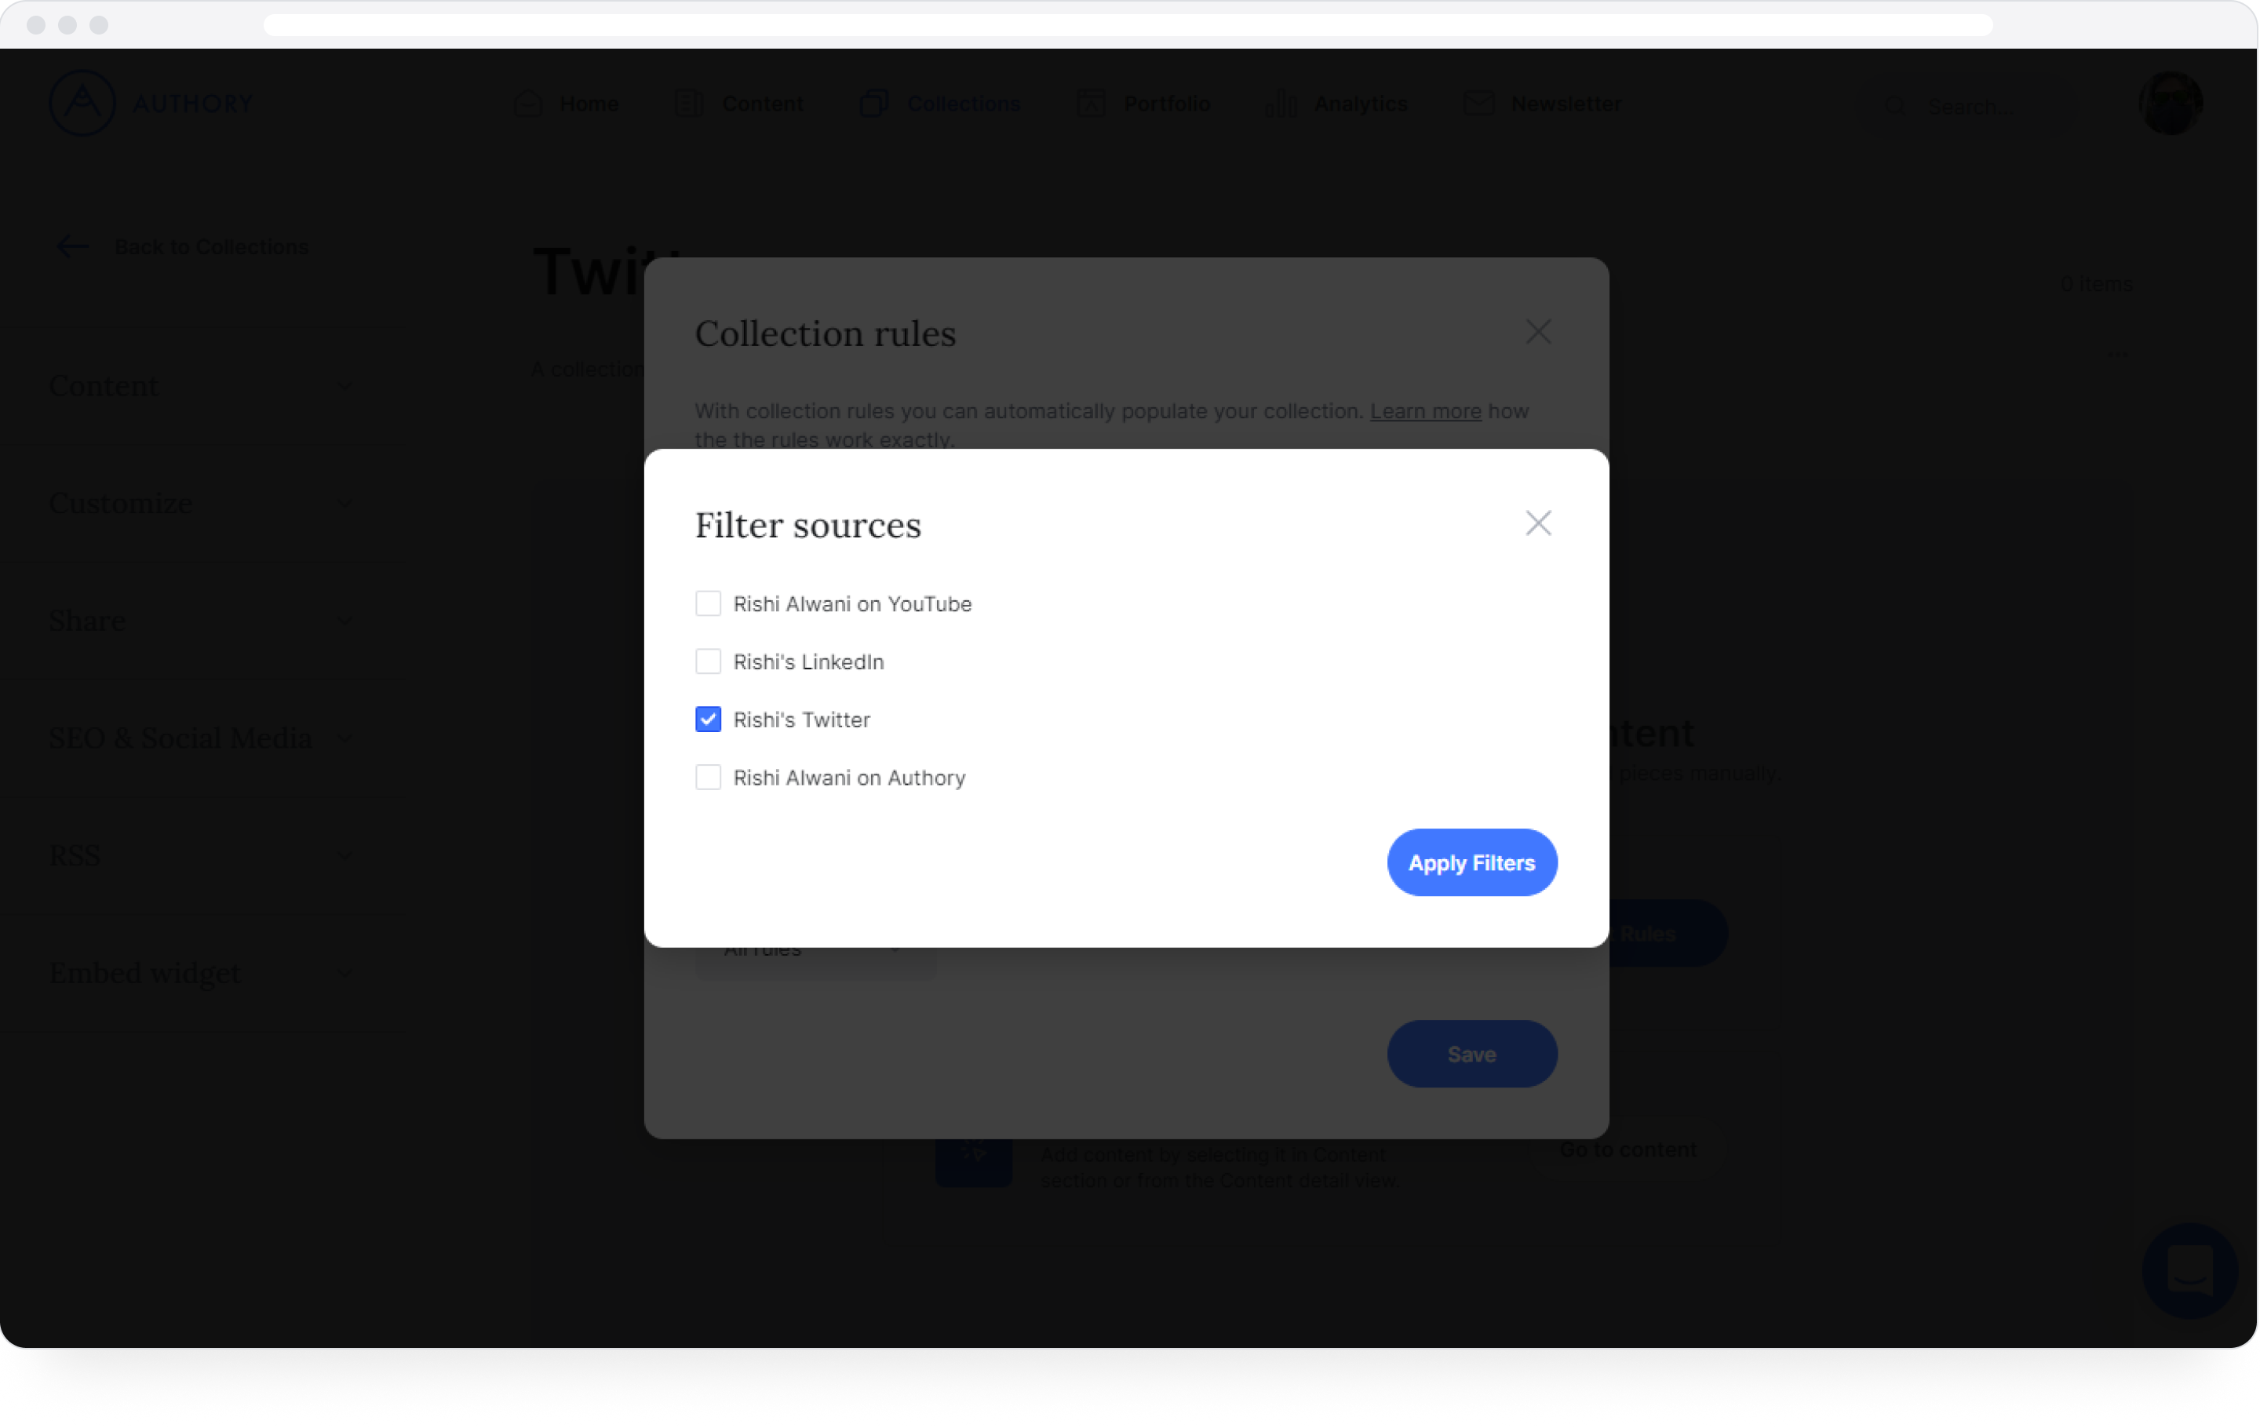Expand the Embed widget section

click(200, 973)
